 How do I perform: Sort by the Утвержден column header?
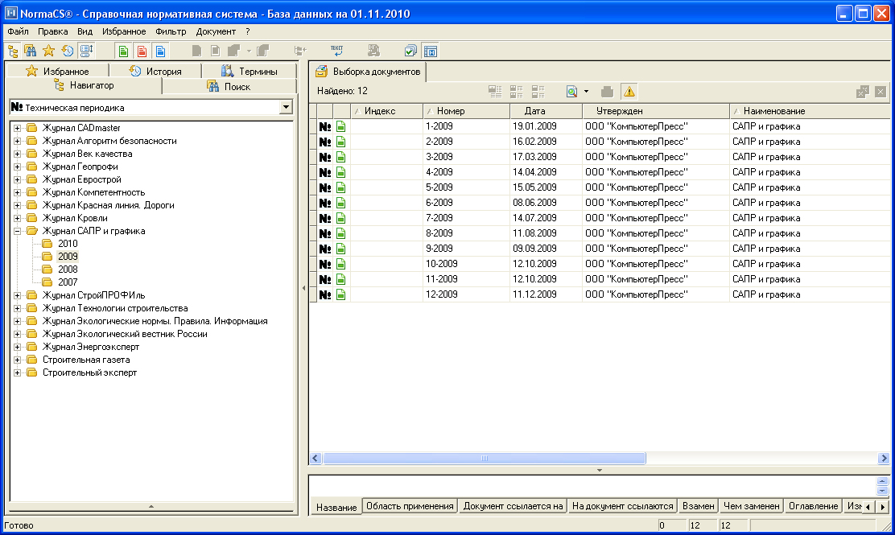[x=656, y=111]
